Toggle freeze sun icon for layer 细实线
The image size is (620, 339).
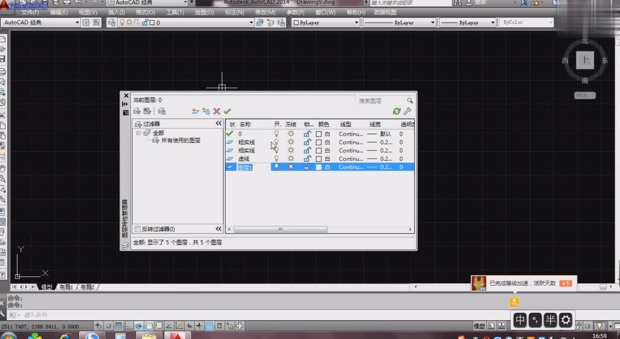pyautogui.click(x=291, y=151)
